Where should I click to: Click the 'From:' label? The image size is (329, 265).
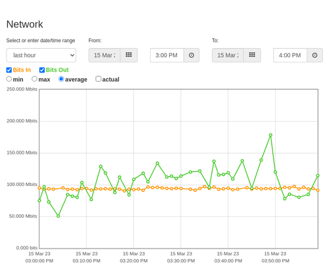[x=95, y=41]
